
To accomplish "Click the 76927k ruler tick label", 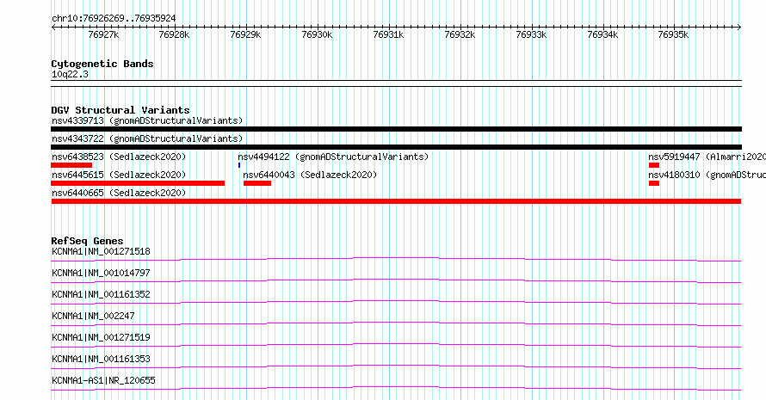I will point(103,34).
